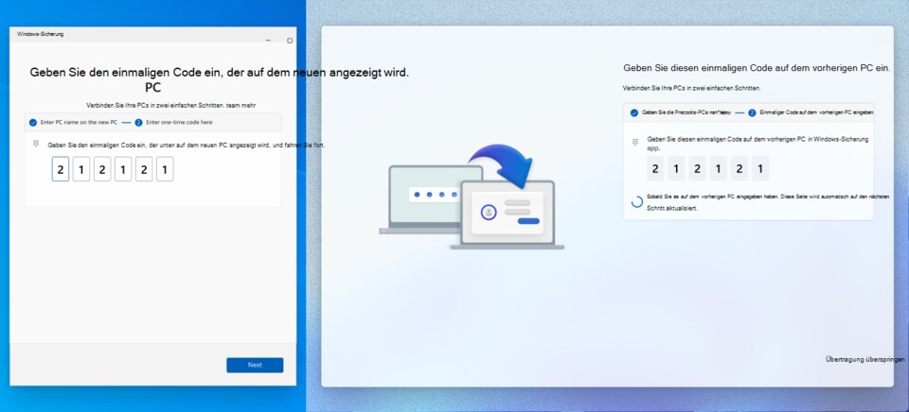Select the fifth code digit input box
The height and width of the screenshot is (412, 909).
click(x=144, y=170)
